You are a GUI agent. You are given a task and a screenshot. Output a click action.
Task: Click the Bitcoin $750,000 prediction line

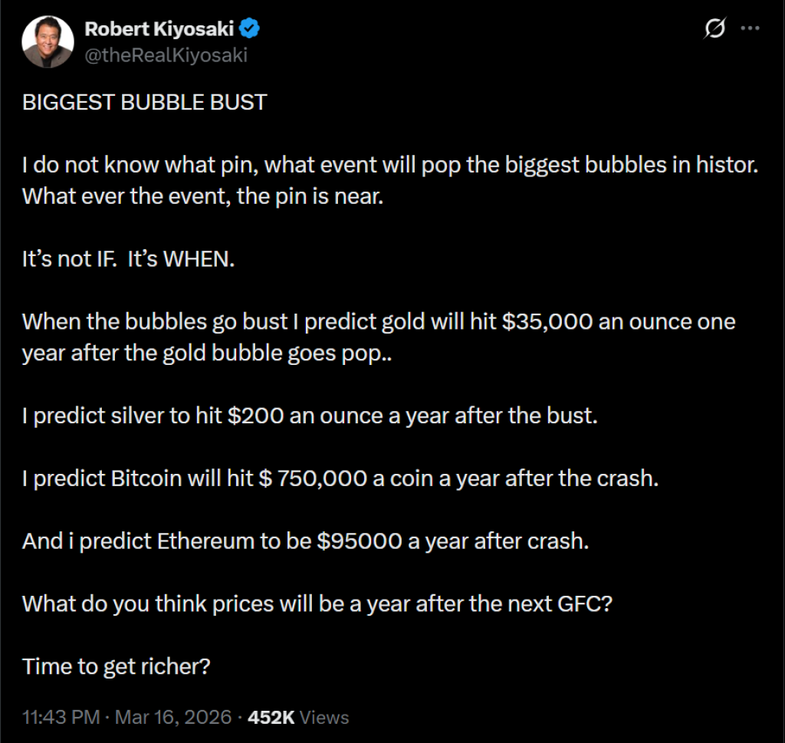(340, 478)
